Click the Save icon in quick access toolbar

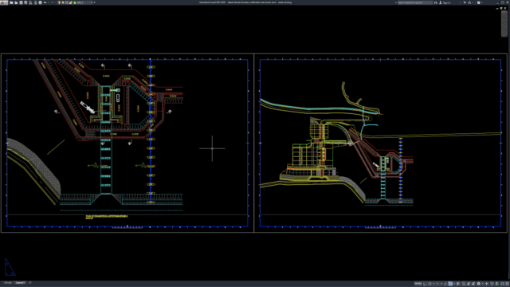(x=21, y=2)
